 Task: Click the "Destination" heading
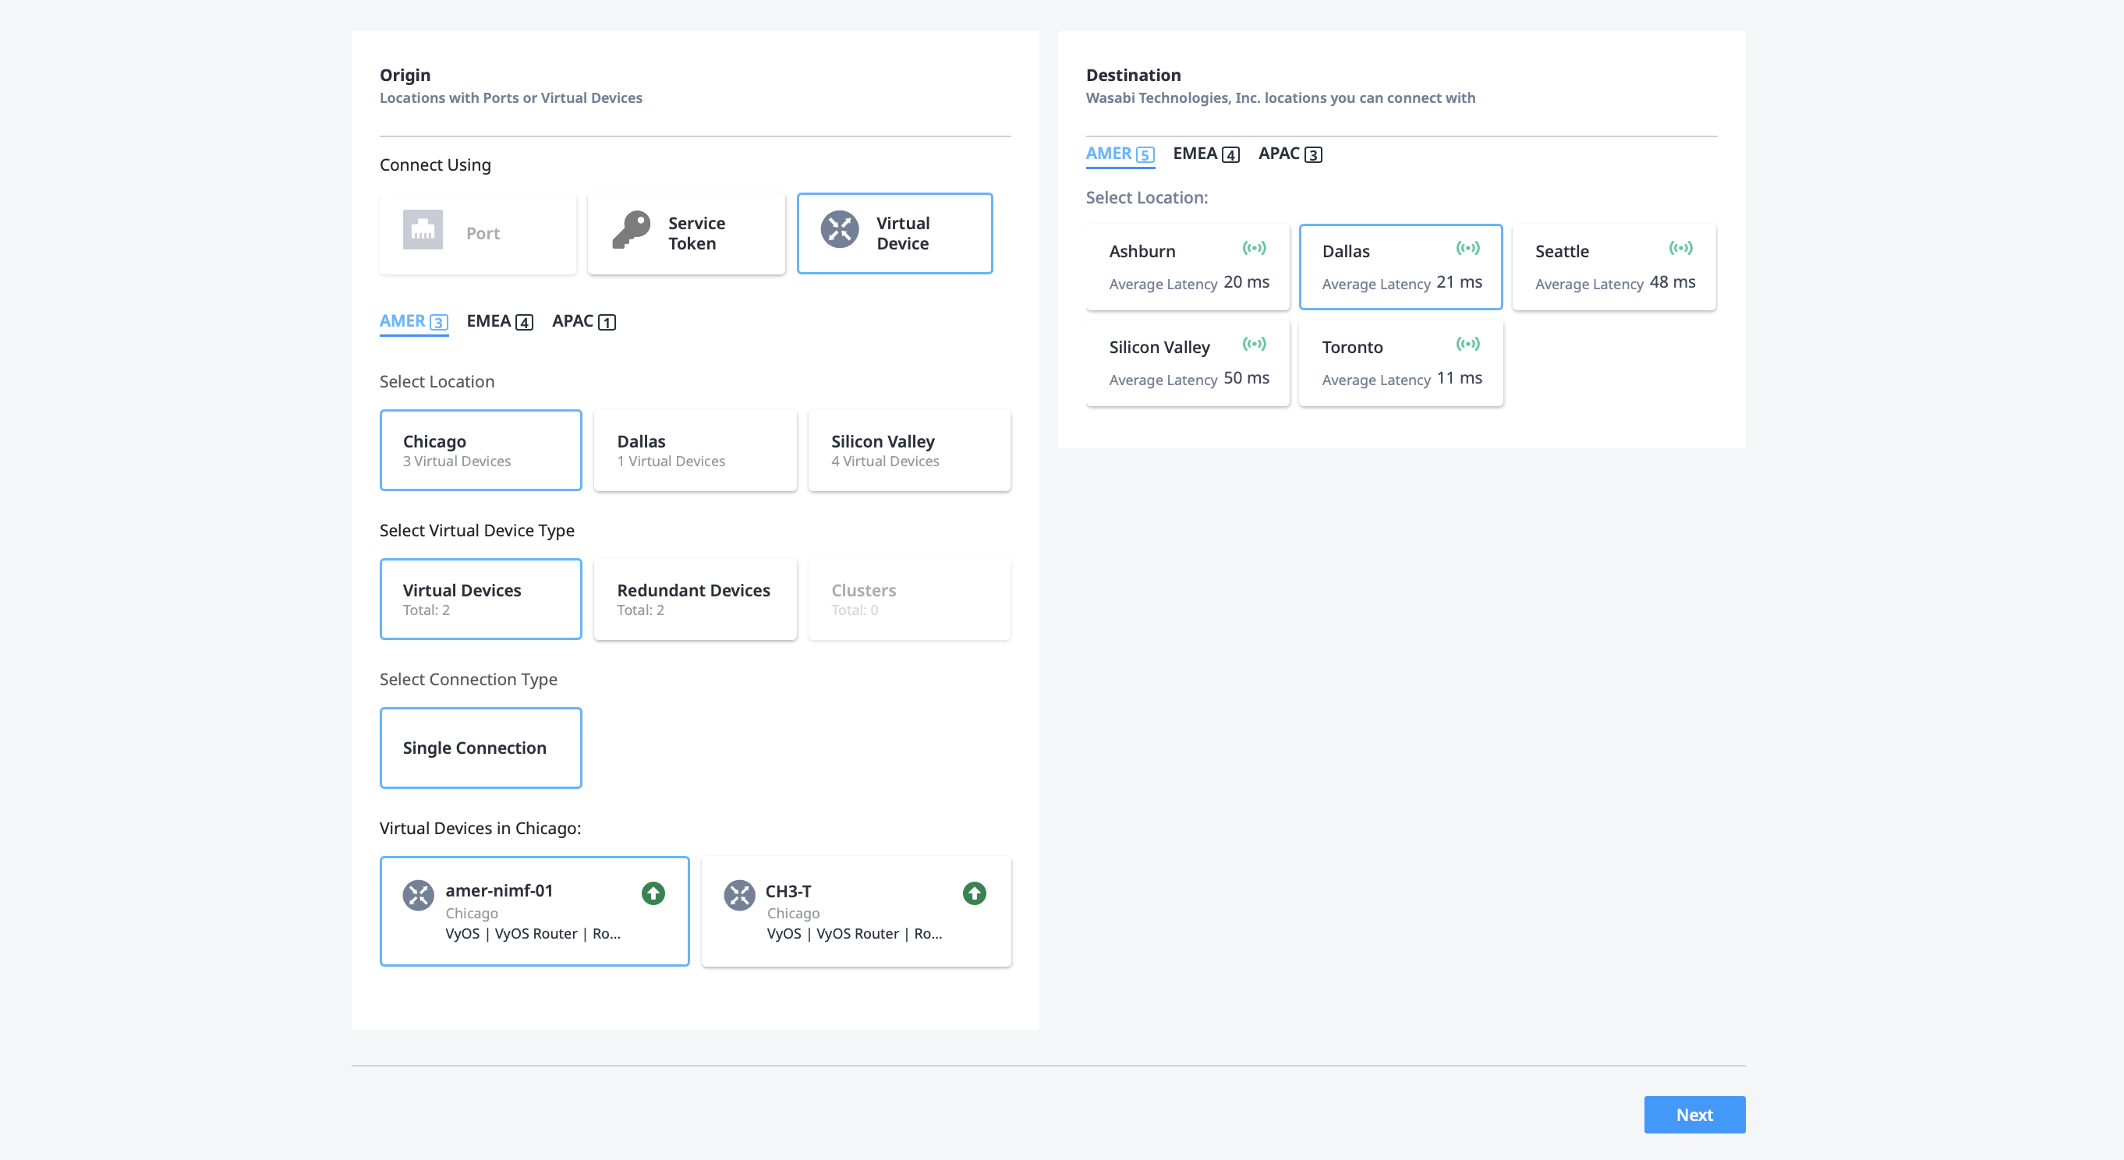pos(1133,75)
